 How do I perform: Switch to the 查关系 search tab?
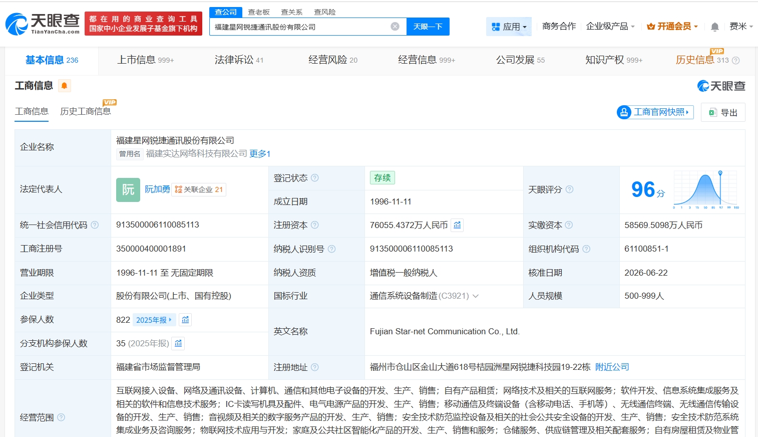(292, 12)
